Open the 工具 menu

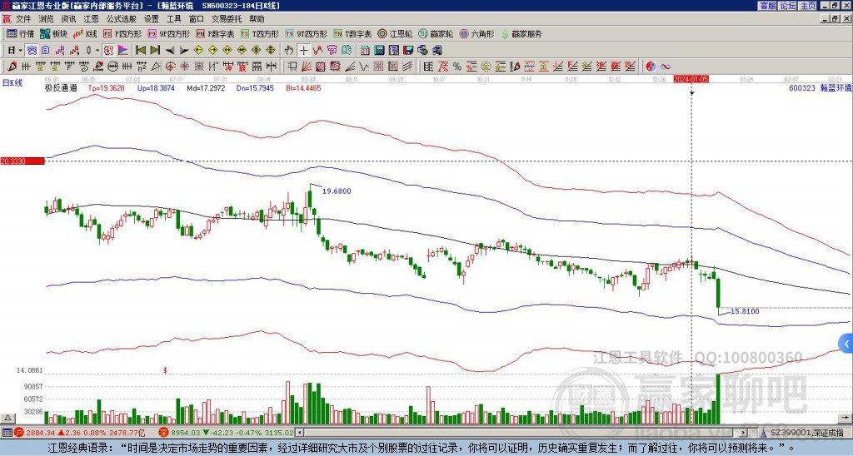pyautogui.click(x=173, y=19)
